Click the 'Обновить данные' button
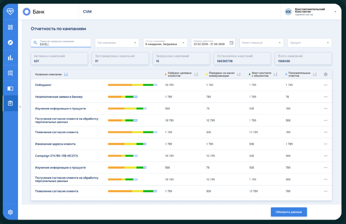The image size is (346, 224). pos(289,212)
